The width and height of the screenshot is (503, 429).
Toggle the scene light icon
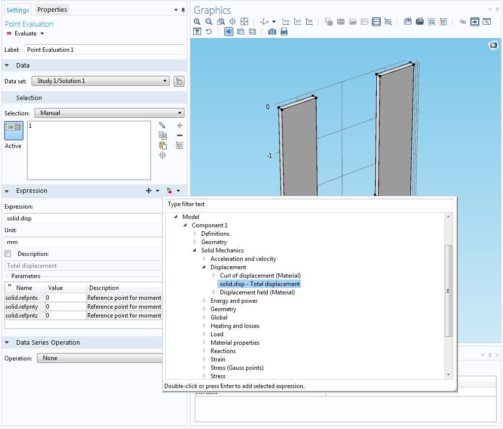click(x=229, y=32)
